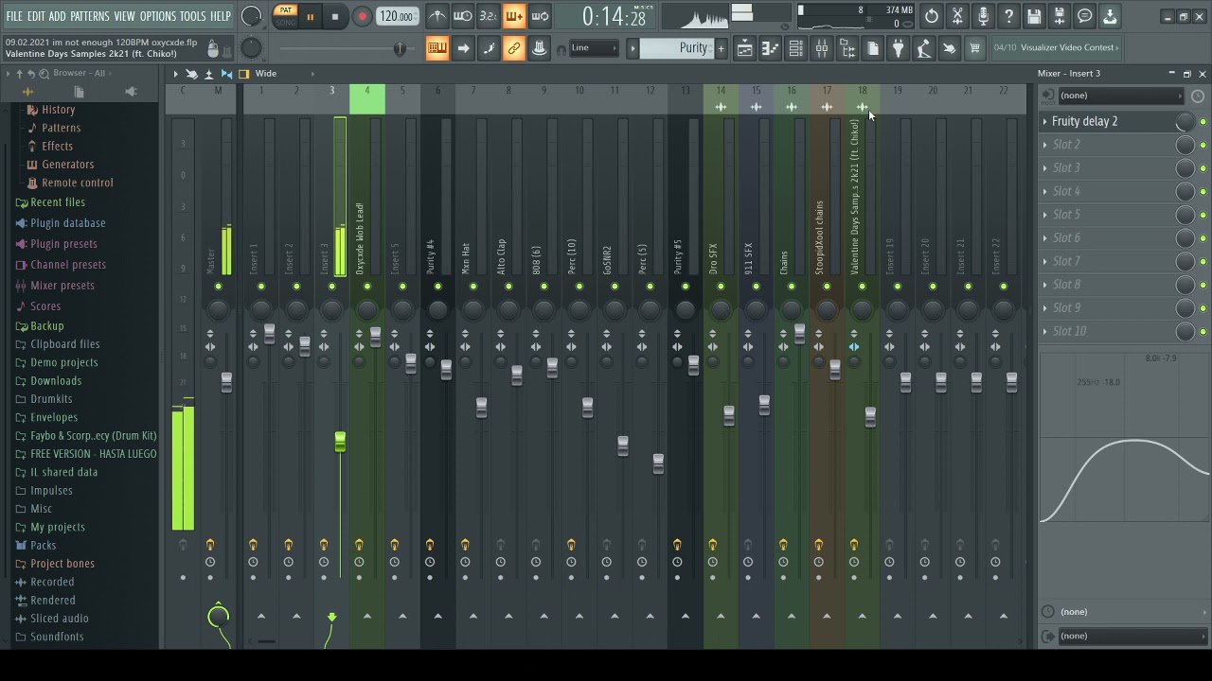This screenshot has height=681, width=1212.
Task: Open the Visualizer Video Contest news link
Action: [1057, 47]
